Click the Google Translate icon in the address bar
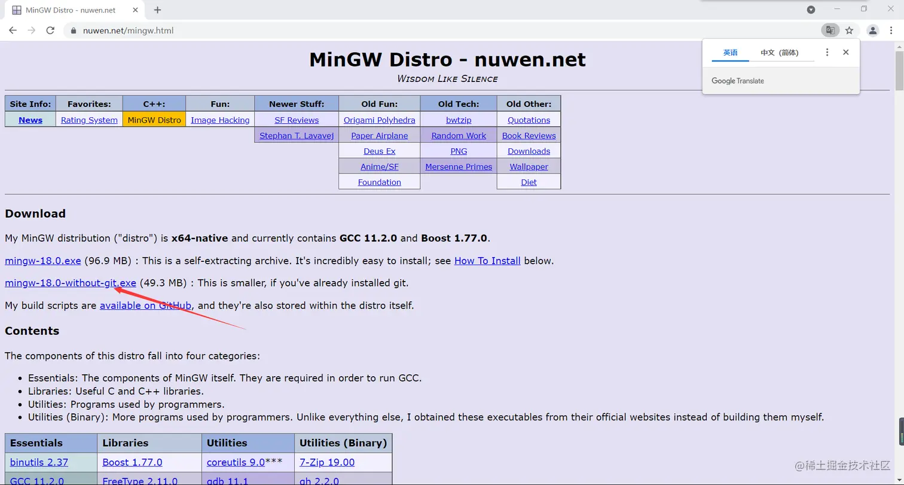Image resolution: width=904 pixels, height=485 pixels. point(830,30)
